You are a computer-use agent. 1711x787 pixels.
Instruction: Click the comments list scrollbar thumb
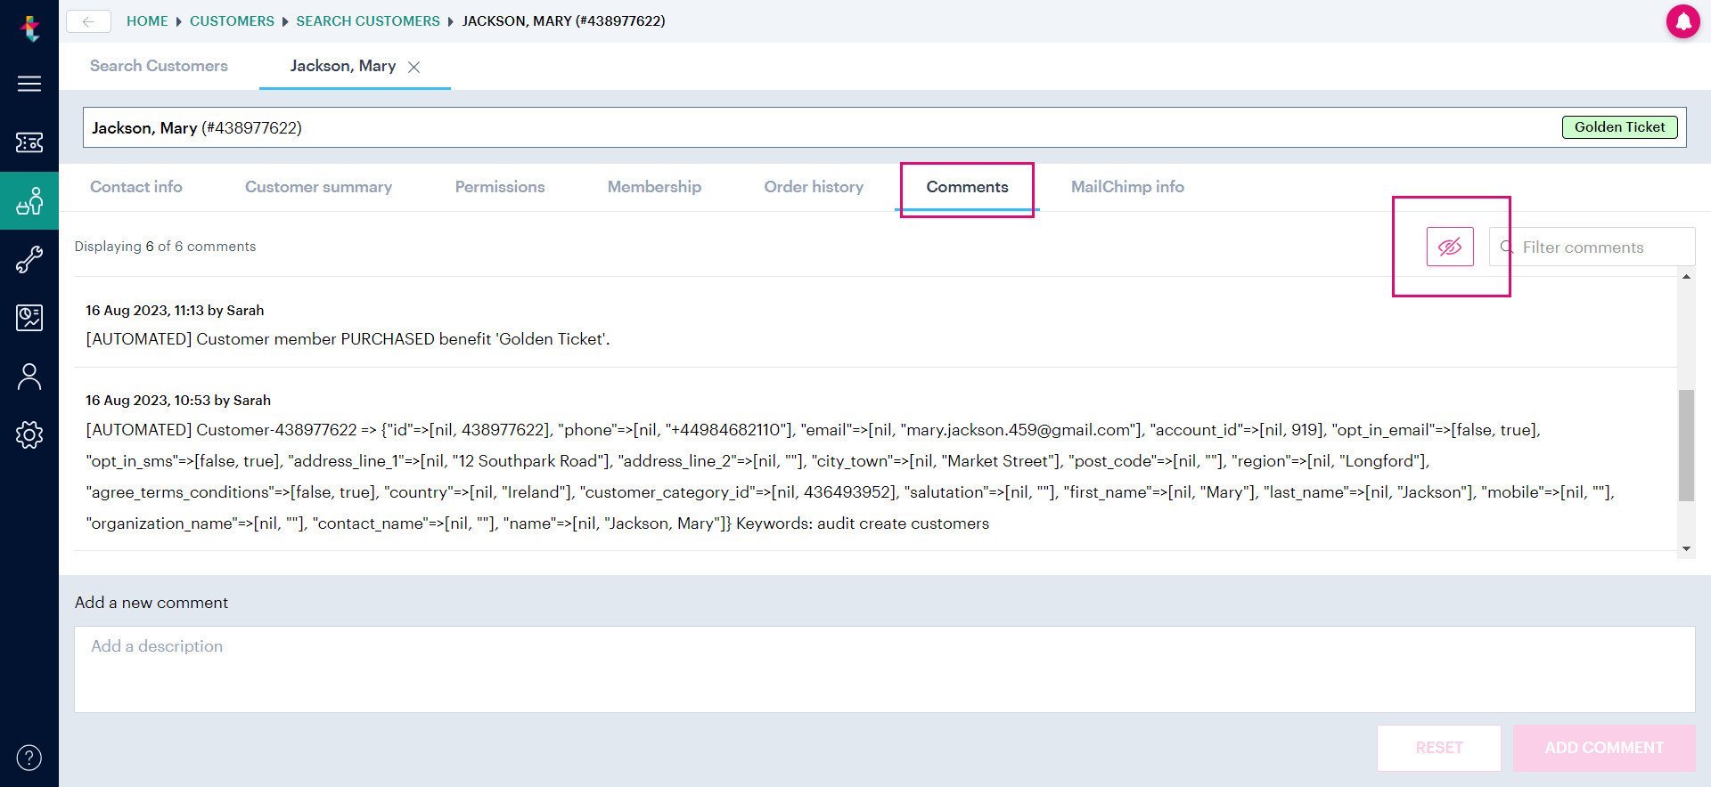click(1686, 445)
